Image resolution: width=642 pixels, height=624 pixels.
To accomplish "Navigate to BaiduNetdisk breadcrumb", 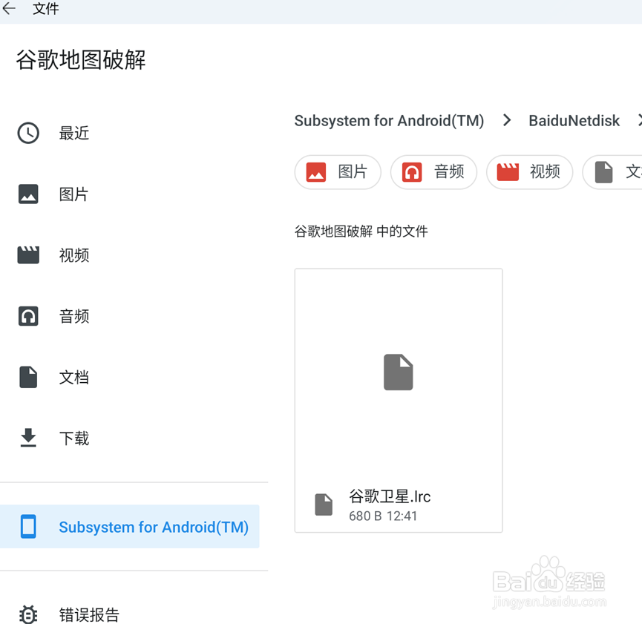I will coord(574,121).
